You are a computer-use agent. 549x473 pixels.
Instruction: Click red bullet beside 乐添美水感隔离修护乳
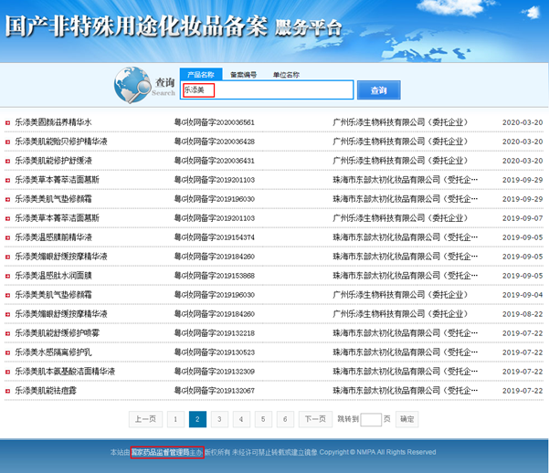(x=7, y=352)
